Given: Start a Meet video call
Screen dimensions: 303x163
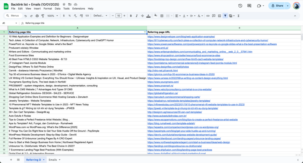Looking at the screenshot, I should (259, 6).
